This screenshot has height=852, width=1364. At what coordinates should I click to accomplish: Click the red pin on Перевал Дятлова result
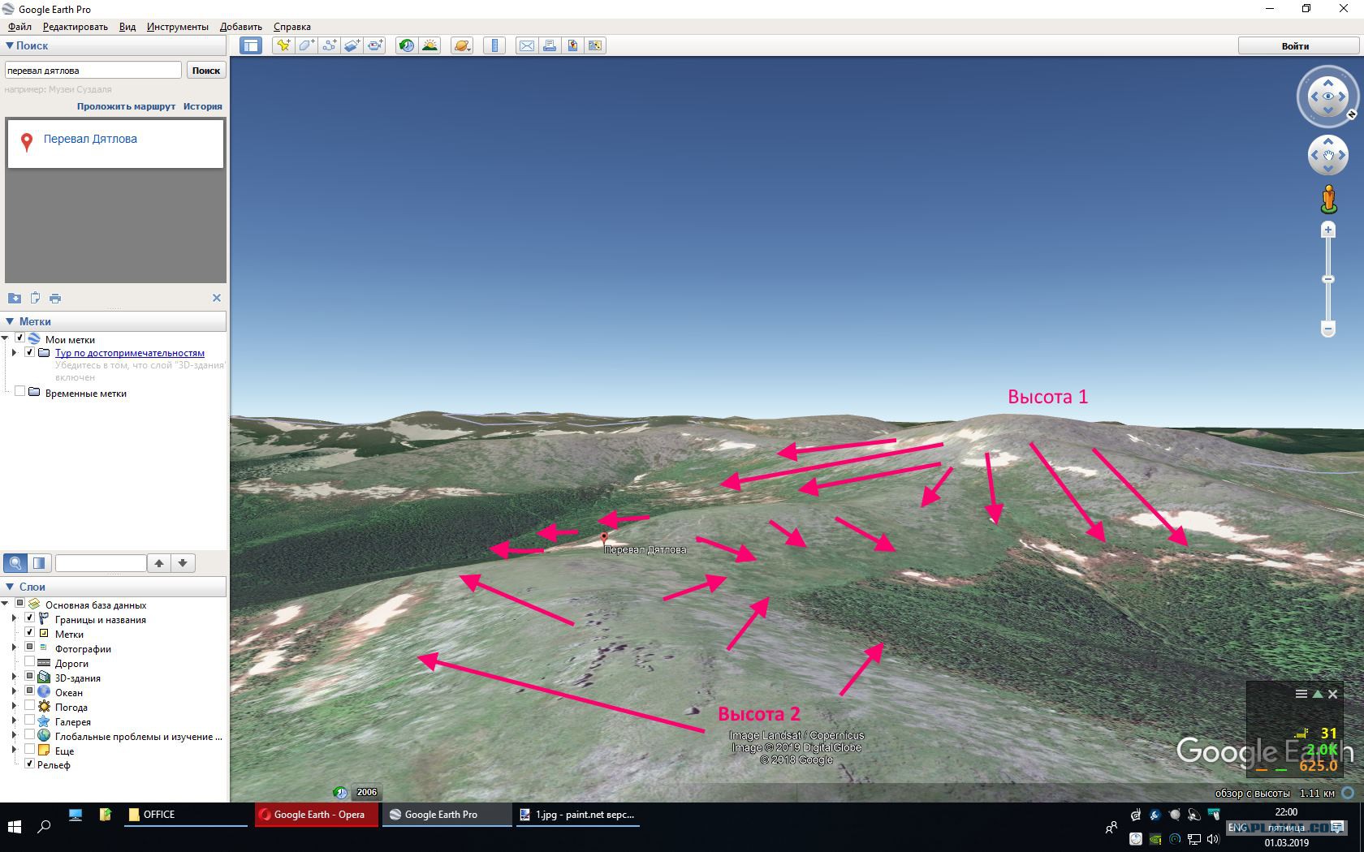(x=27, y=142)
